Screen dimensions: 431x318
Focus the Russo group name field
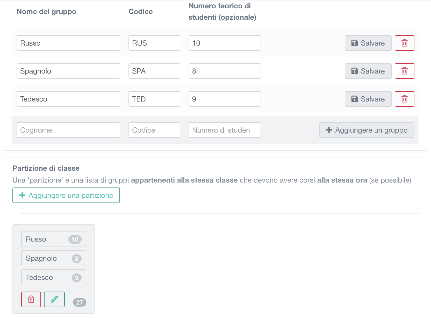(68, 43)
